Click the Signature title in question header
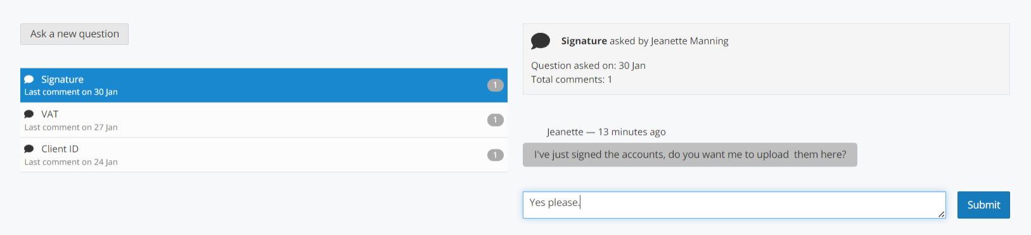This screenshot has height=235, width=1031. pos(584,41)
